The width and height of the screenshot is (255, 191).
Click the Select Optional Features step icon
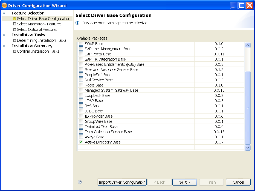(x=14, y=29)
